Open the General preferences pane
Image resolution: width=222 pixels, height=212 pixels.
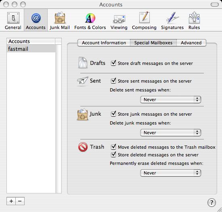pos(13,21)
